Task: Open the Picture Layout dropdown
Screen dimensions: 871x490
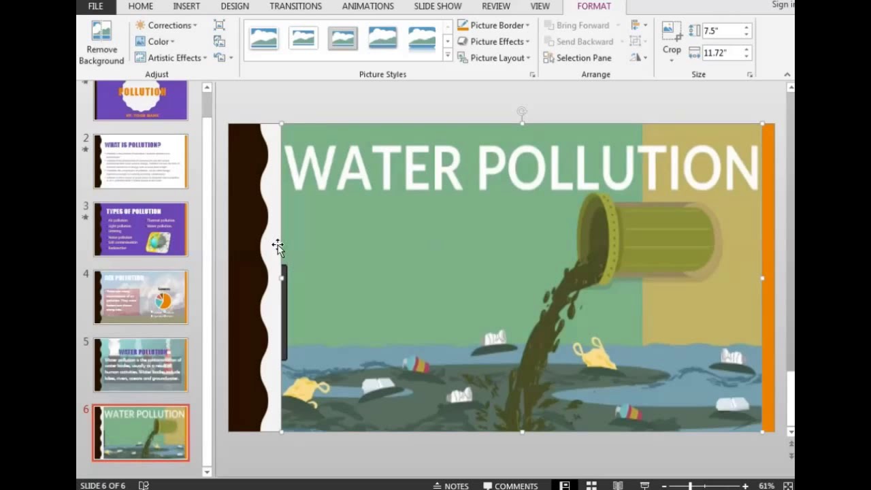Action: coord(493,58)
